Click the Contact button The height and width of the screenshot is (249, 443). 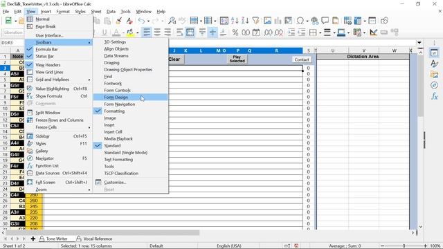click(302, 59)
